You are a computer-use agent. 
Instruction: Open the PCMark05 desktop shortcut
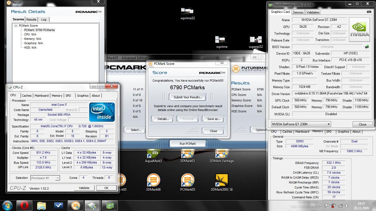187,182
